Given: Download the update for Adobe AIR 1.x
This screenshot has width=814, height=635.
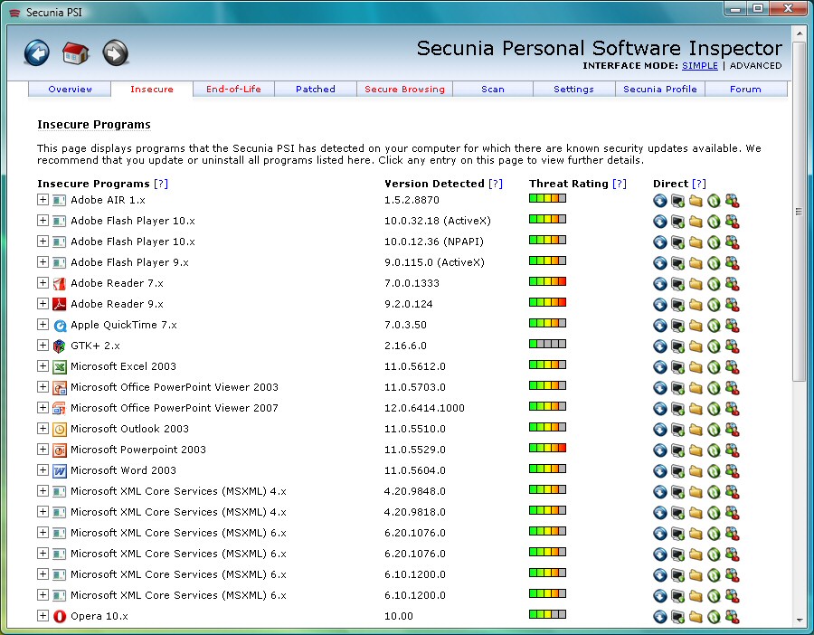Looking at the screenshot, I should [x=660, y=201].
